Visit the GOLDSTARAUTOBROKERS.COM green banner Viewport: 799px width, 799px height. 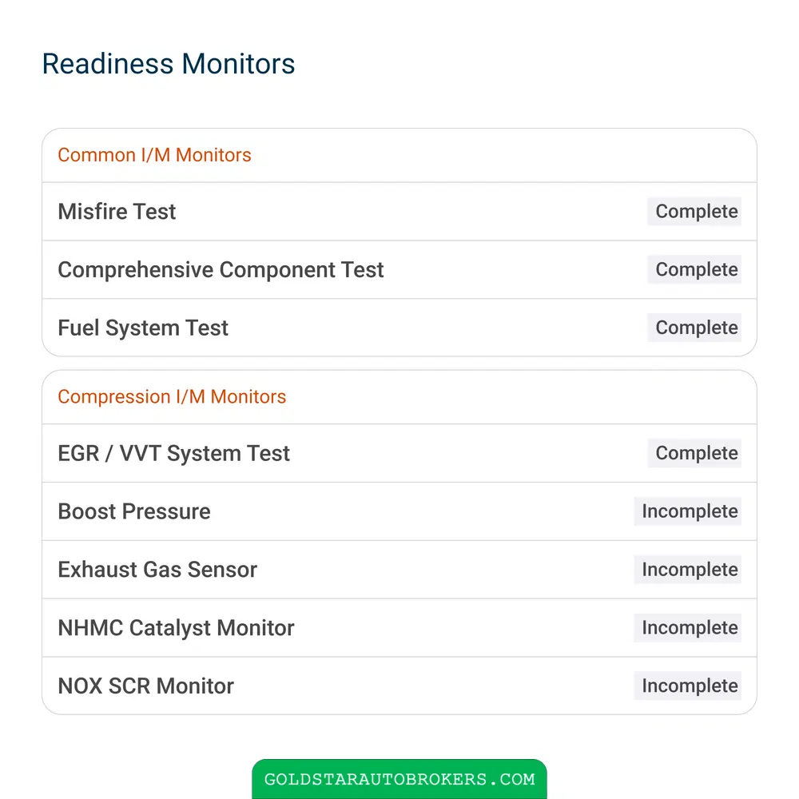pyautogui.click(x=399, y=779)
